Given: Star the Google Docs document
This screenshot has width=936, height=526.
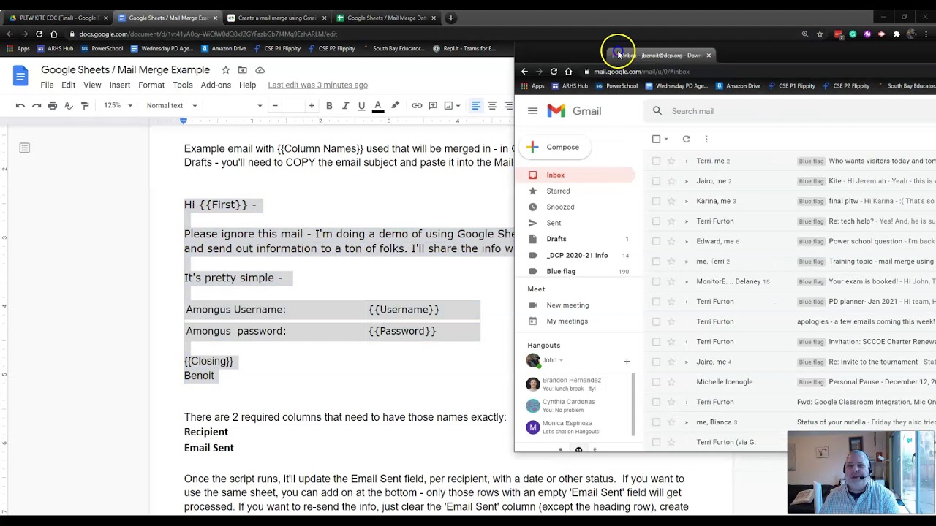Looking at the screenshot, I should click(x=226, y=70).
